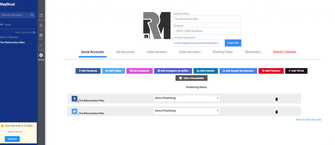Delete The Reinvention Men Twitter account
The image size is (335, 145).
276,112
